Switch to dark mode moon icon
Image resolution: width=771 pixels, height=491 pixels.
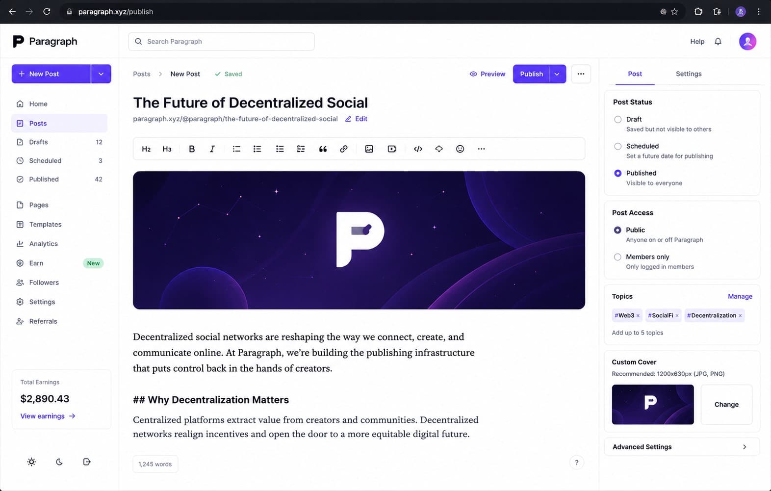59,462
